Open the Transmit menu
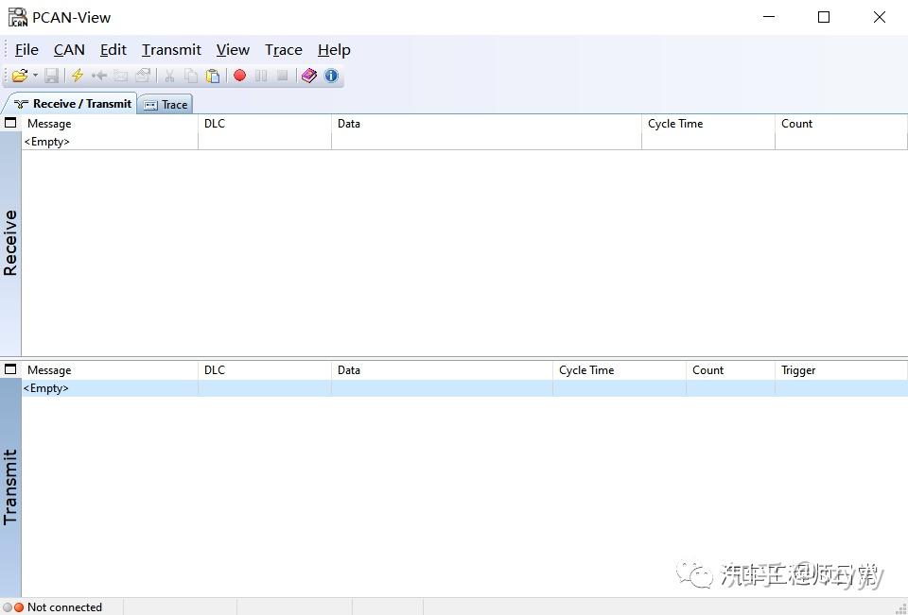Screen dimensions: 908x615 point(170,49)
